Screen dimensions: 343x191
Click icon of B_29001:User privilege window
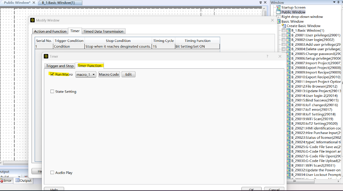coord(288,35)
